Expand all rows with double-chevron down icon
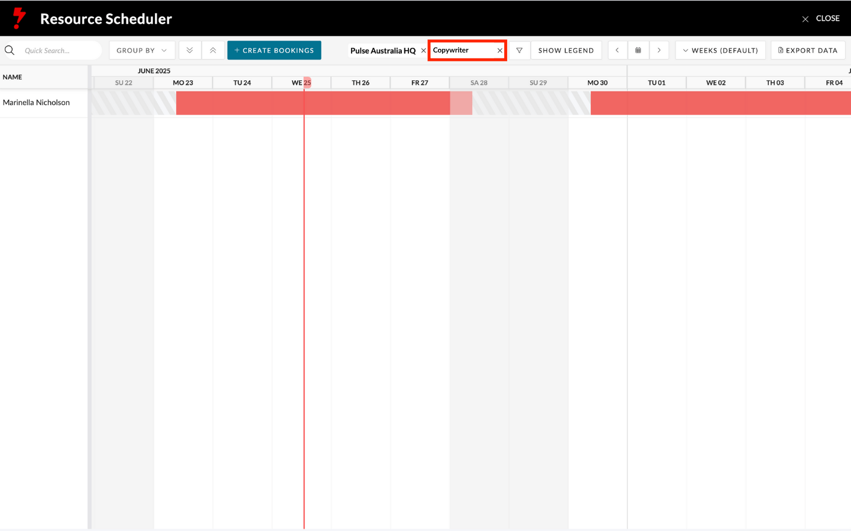The image size is (851, 531). 190,50
